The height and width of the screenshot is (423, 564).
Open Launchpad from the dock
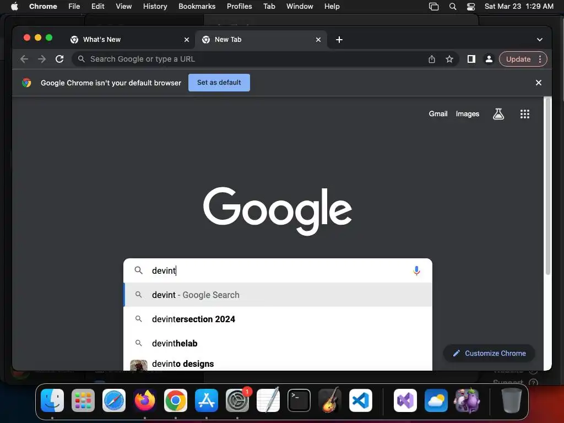click(83, 400)
